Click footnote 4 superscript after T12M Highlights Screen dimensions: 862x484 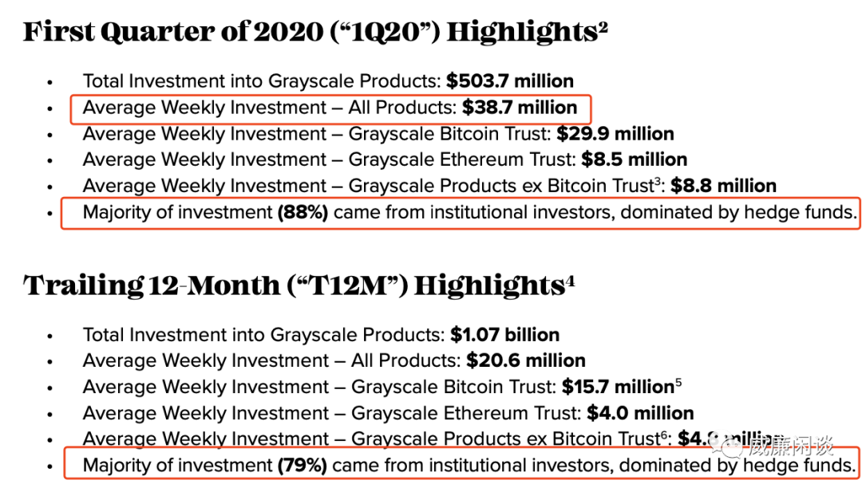pyautogui.click(x=570, y=279)
